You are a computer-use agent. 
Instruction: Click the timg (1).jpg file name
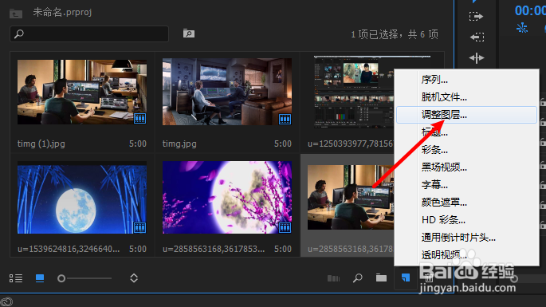coord(41,144)
